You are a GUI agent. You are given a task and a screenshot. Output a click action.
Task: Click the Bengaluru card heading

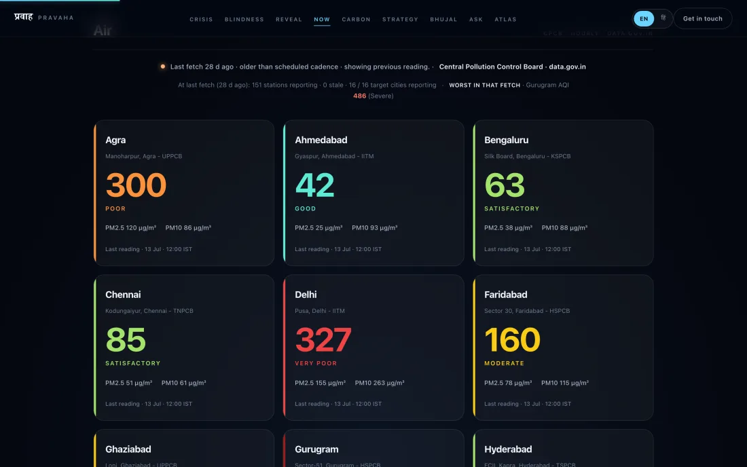(x=507, y=140)
